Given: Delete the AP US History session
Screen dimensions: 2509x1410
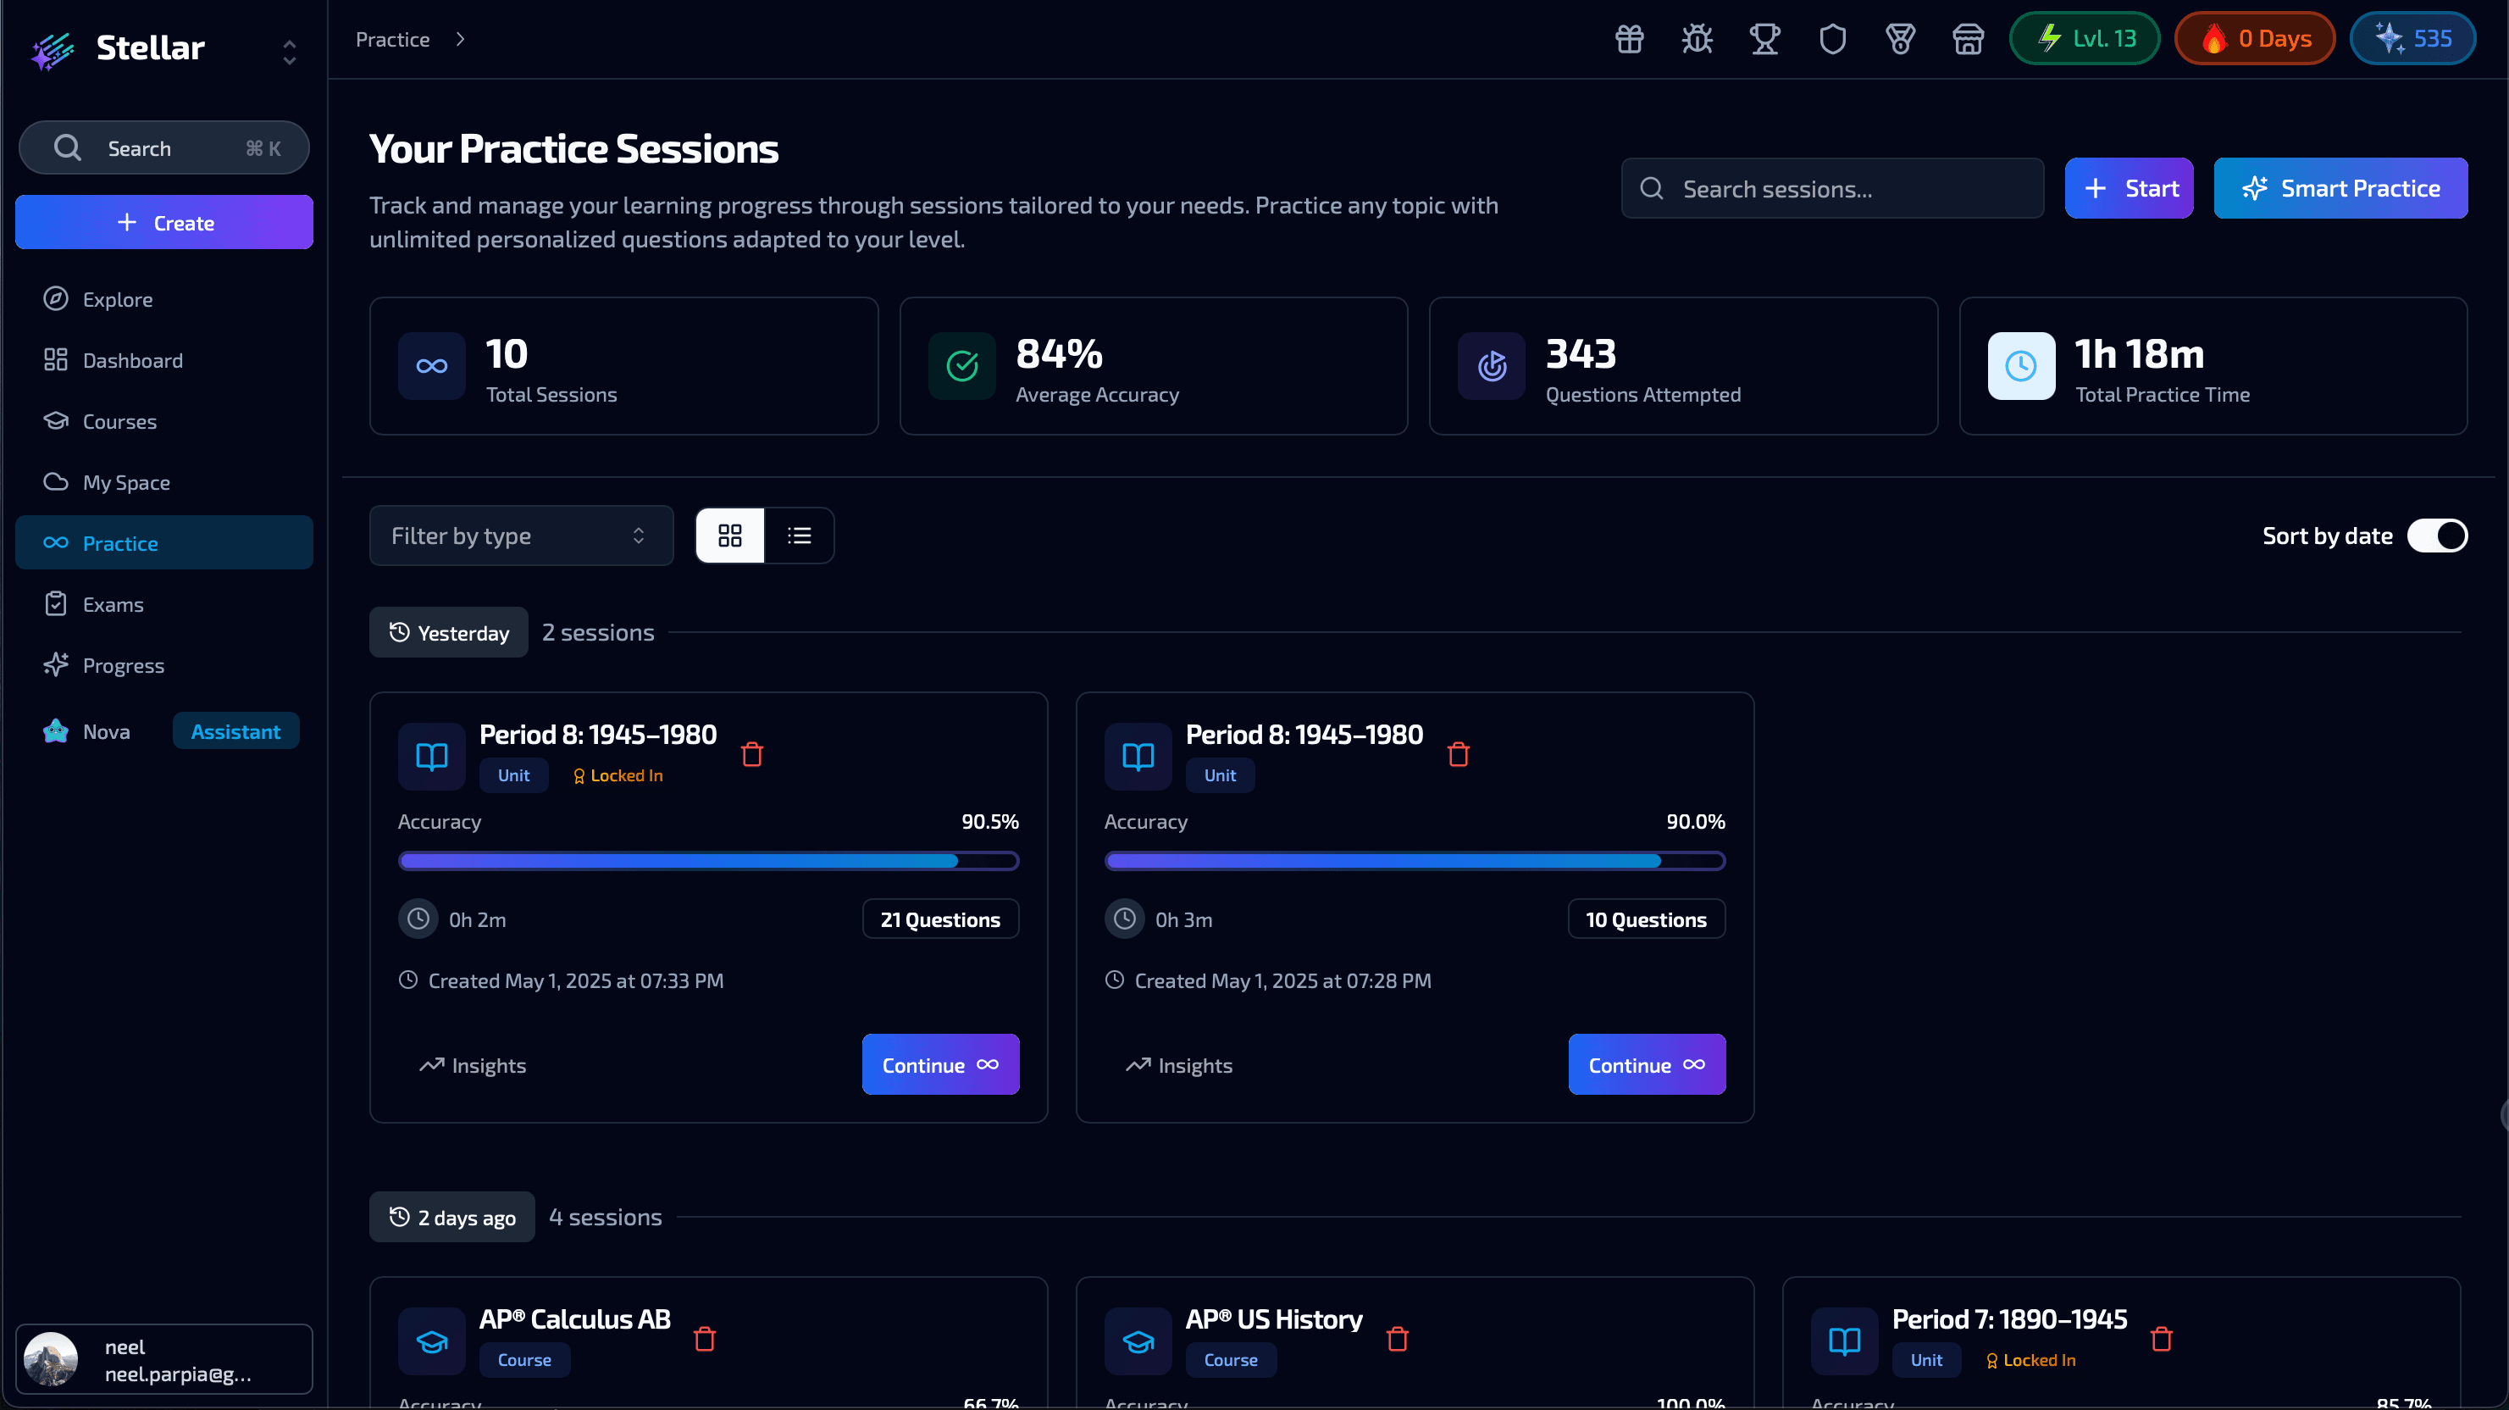Looking at the screenshot, I should click(1398, 1339).
